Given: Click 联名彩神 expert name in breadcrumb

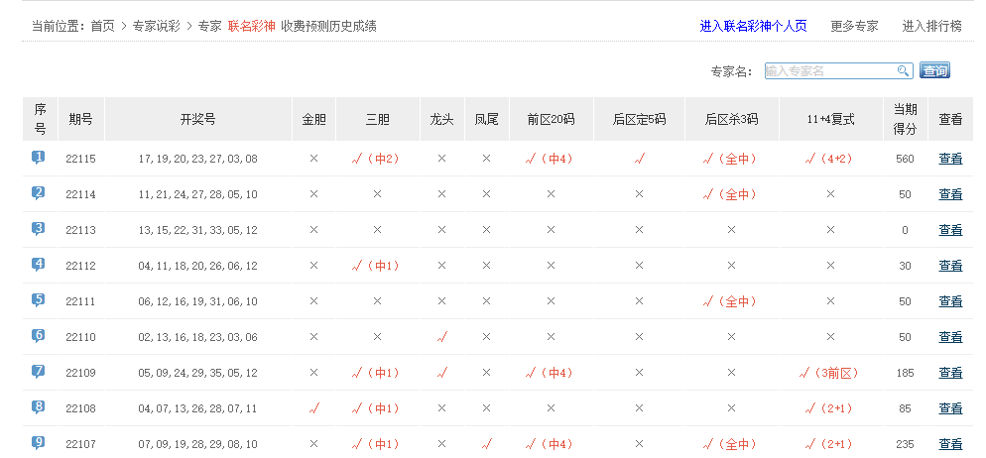Looking at the screenshot, I should click(251, 26).
